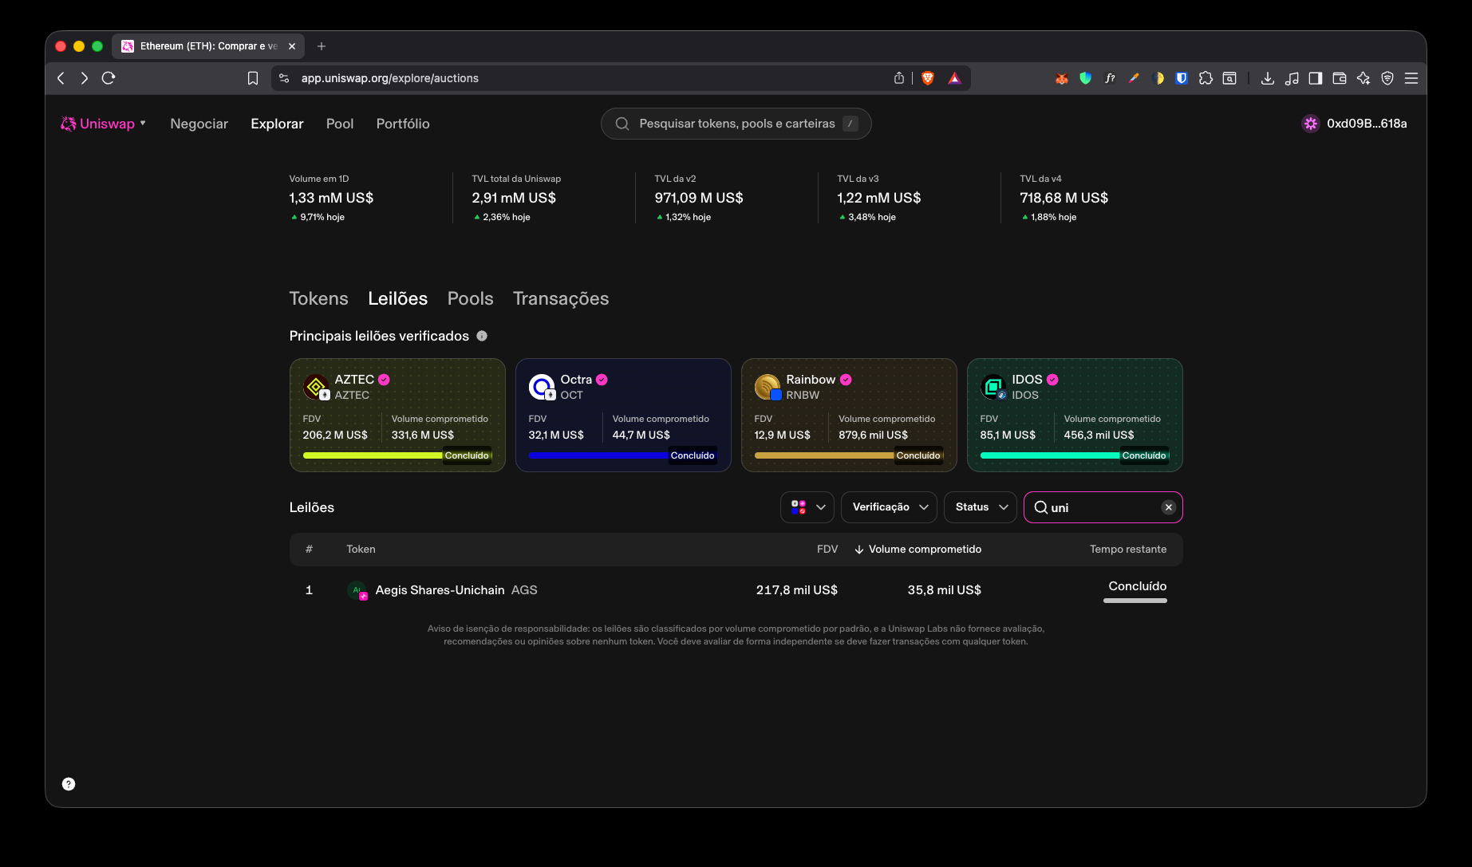Open Brave Wallet icon
This screenshot has height=867, width=1472.
pyautogui.click(x=1340, y=78)
